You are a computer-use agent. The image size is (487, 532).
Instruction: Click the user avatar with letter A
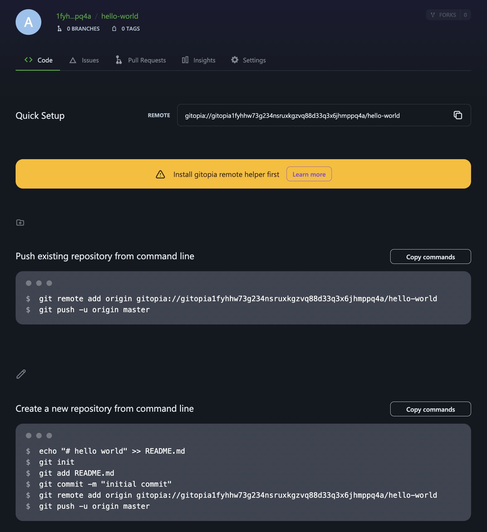[x=28, y=22]
